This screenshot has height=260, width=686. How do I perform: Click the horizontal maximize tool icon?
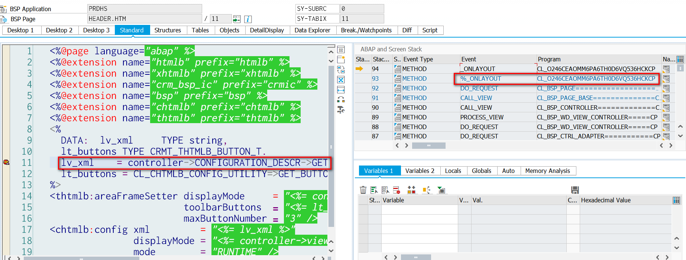(x=341, y=90)
